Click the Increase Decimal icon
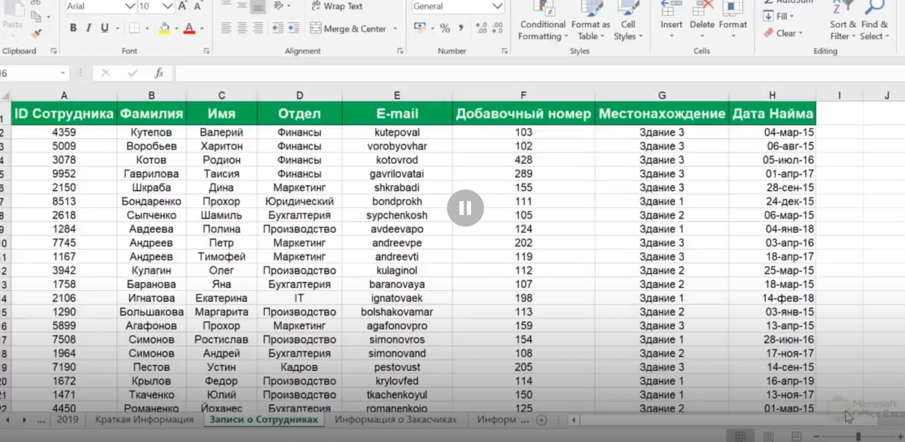 click(x=481, y=28)
